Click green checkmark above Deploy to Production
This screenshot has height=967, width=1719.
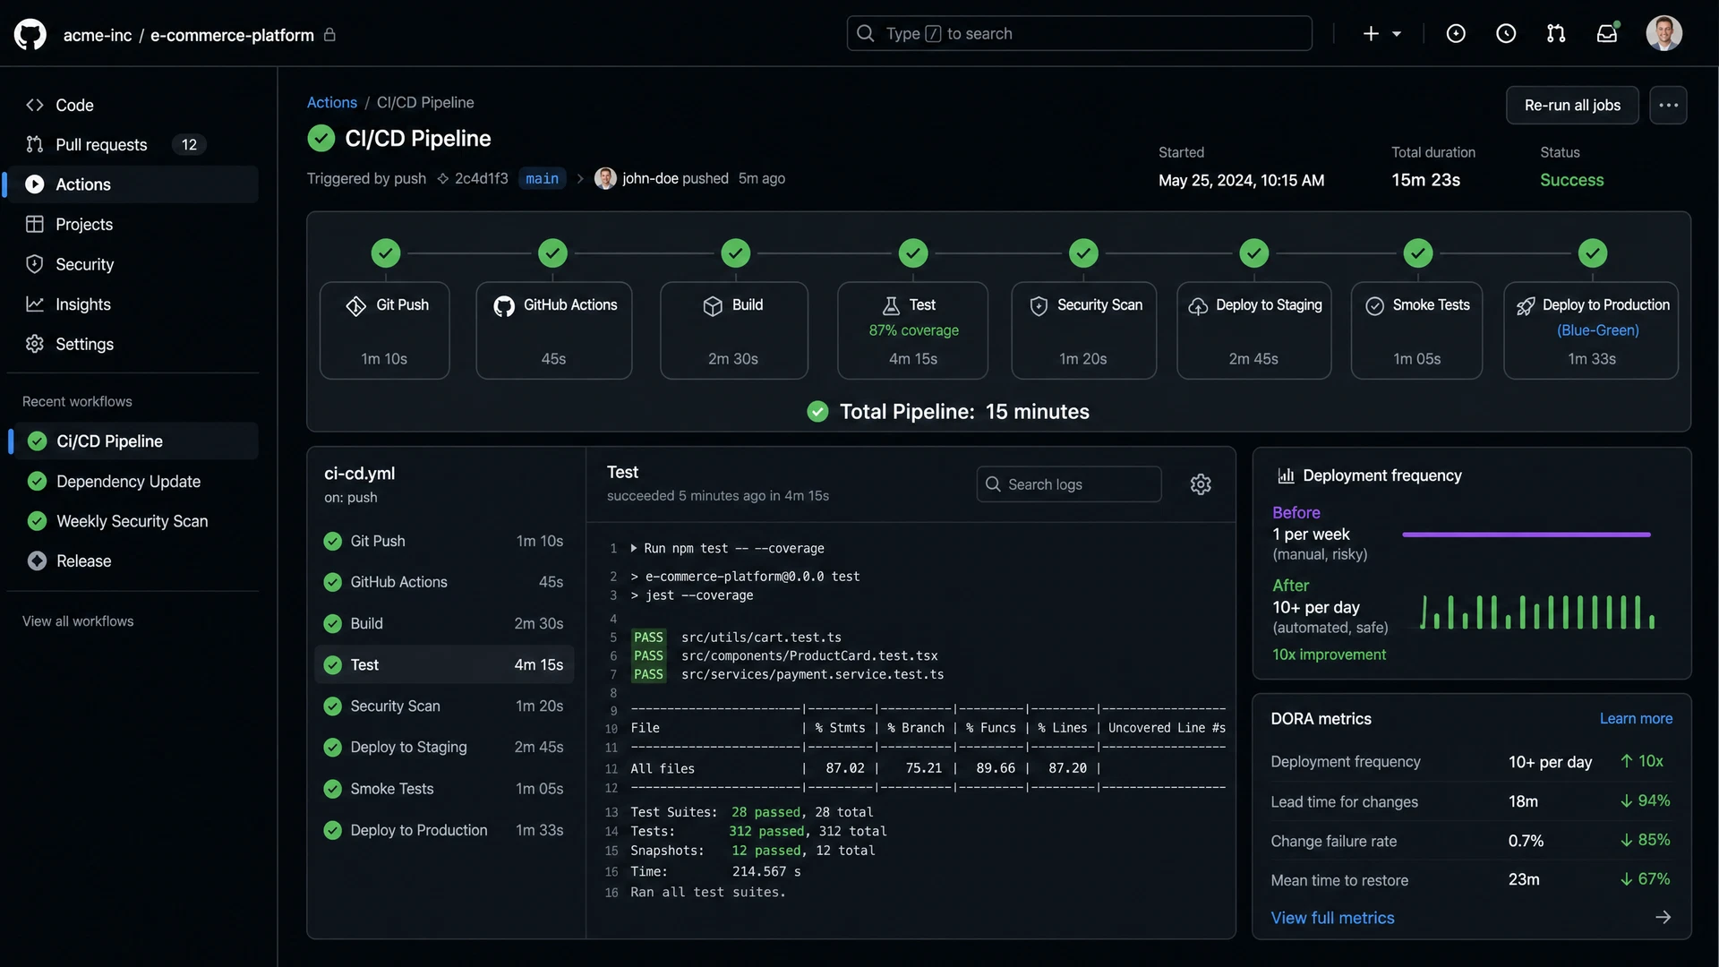[1593, 253]
